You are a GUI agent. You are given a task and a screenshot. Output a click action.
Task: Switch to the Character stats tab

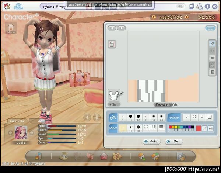(x=17, y=121)
